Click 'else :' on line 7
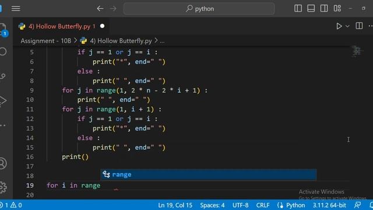The width and height of the screenshot is (373, 210). click(89, 71)
